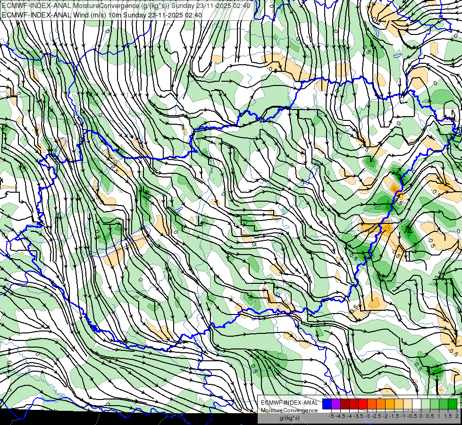Screen dimensions: 462x425
Task: Click the legend unit 'g/(kg*s)'
Action: click(x=289, y=418)
